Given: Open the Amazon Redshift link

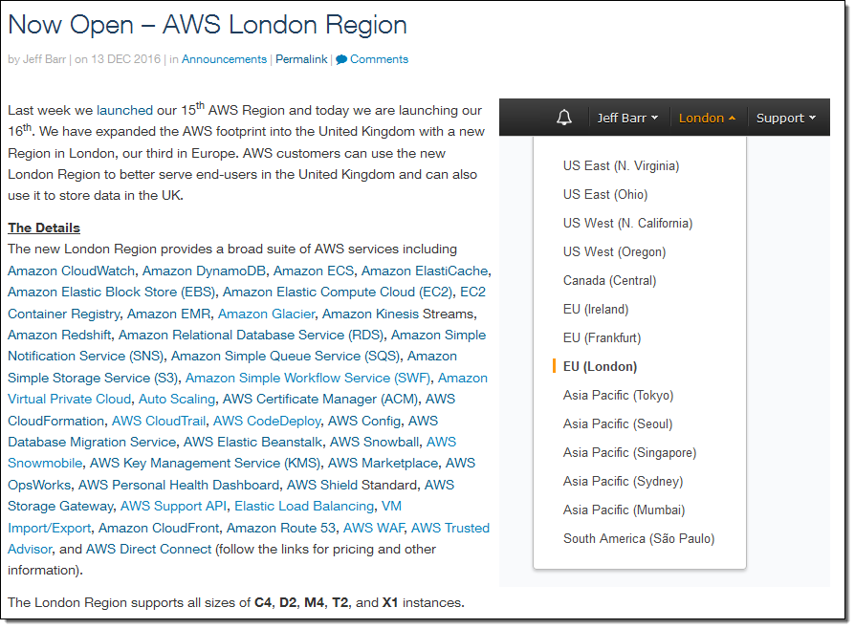Looking at the screenshot, I should point(59,335).
